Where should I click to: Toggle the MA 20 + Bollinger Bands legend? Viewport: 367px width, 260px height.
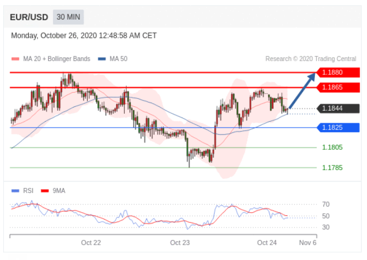pyautogui.click(x=51, y=59)
